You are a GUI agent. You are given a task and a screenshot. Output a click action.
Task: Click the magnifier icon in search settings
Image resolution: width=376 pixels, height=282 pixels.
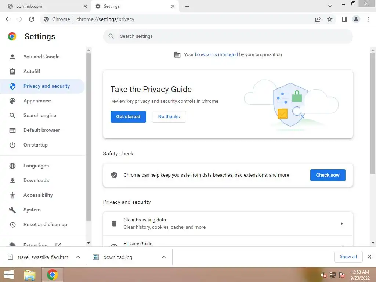coord(111,36)
